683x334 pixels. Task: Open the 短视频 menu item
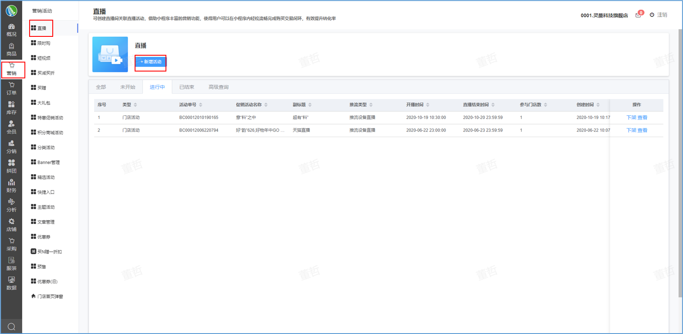(41, 58)
